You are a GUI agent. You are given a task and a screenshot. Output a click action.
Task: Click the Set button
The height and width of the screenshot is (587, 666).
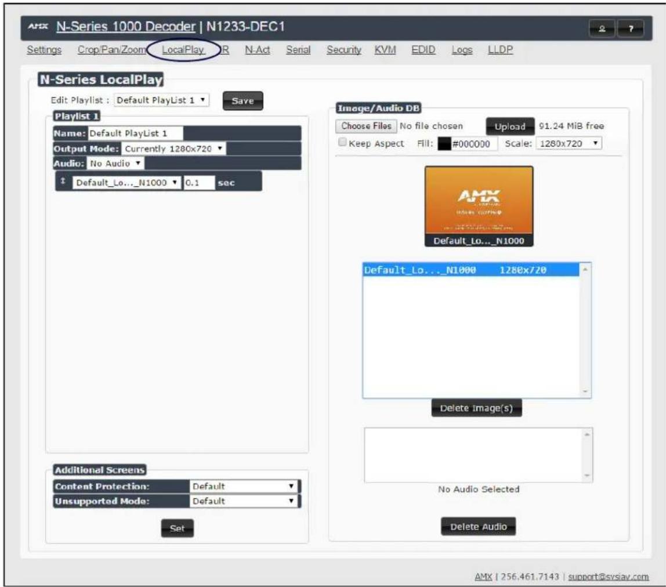click(177, 528)
